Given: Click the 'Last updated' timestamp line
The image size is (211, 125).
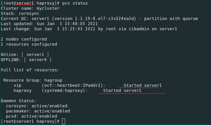Looking at the screenshot, I should (x=49, y=24).
